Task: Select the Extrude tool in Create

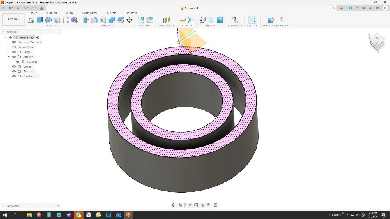Action: tap(39, 20)
